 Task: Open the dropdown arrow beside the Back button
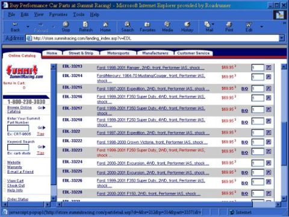[x=28, y=27]
